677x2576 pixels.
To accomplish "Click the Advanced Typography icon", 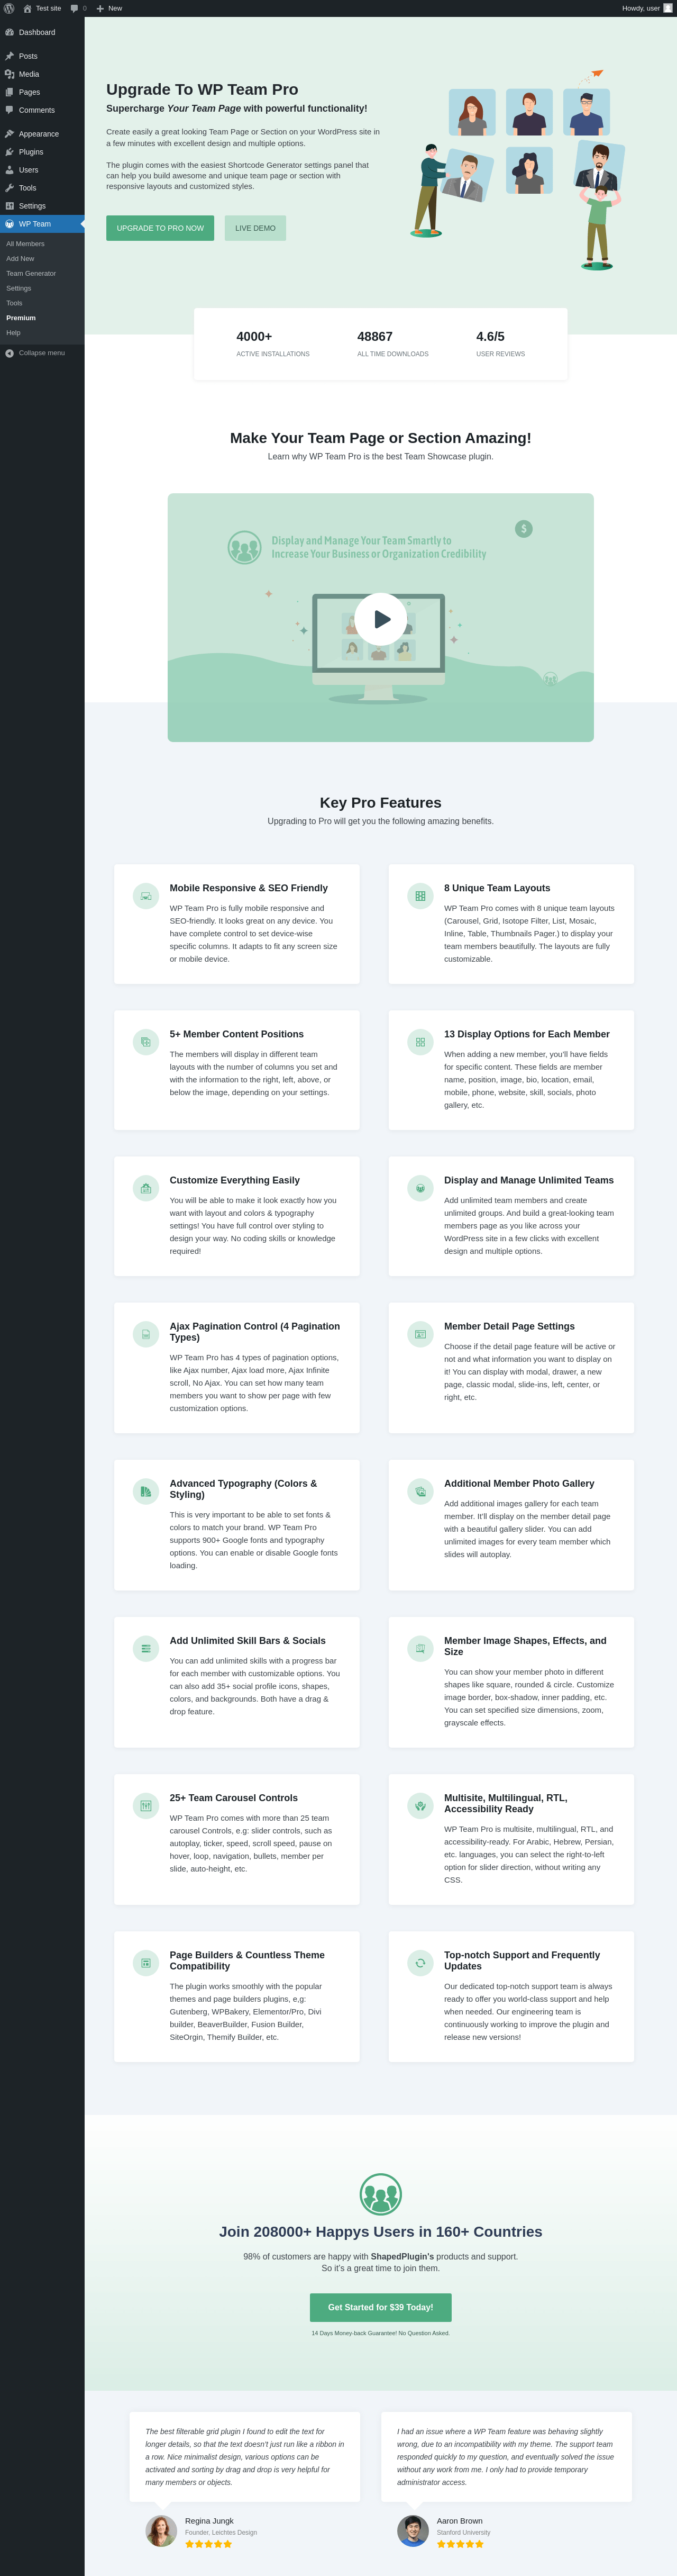I will pos(146,1491).
